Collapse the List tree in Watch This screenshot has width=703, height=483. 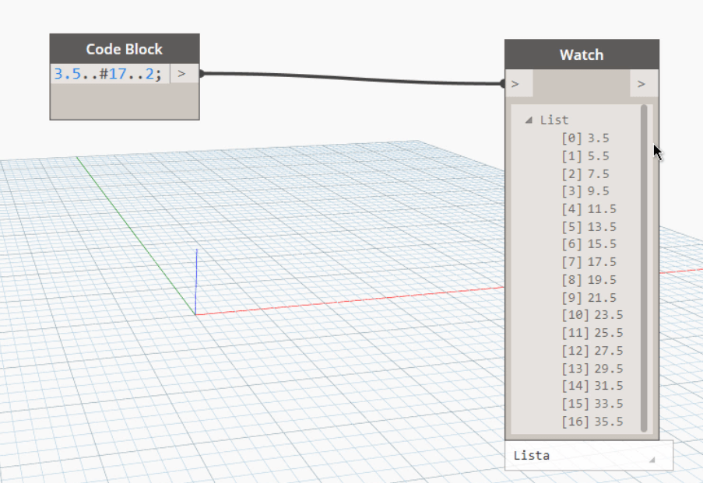[x=529, y=120]
